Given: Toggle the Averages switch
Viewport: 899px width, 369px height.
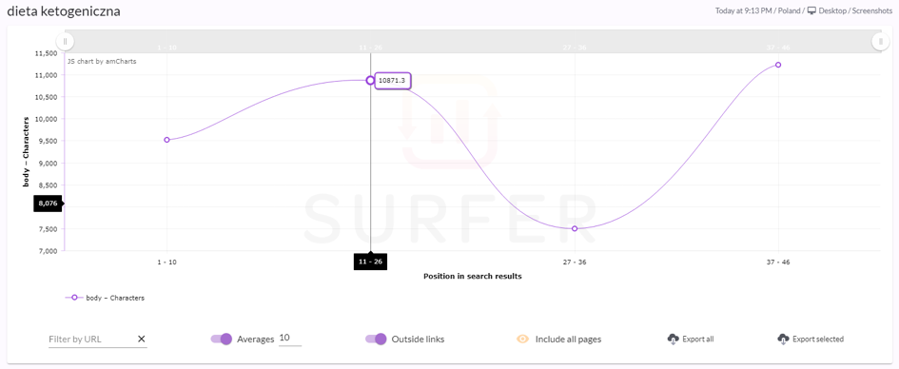Looking at the screenshot, I should (x=222, y=340).
